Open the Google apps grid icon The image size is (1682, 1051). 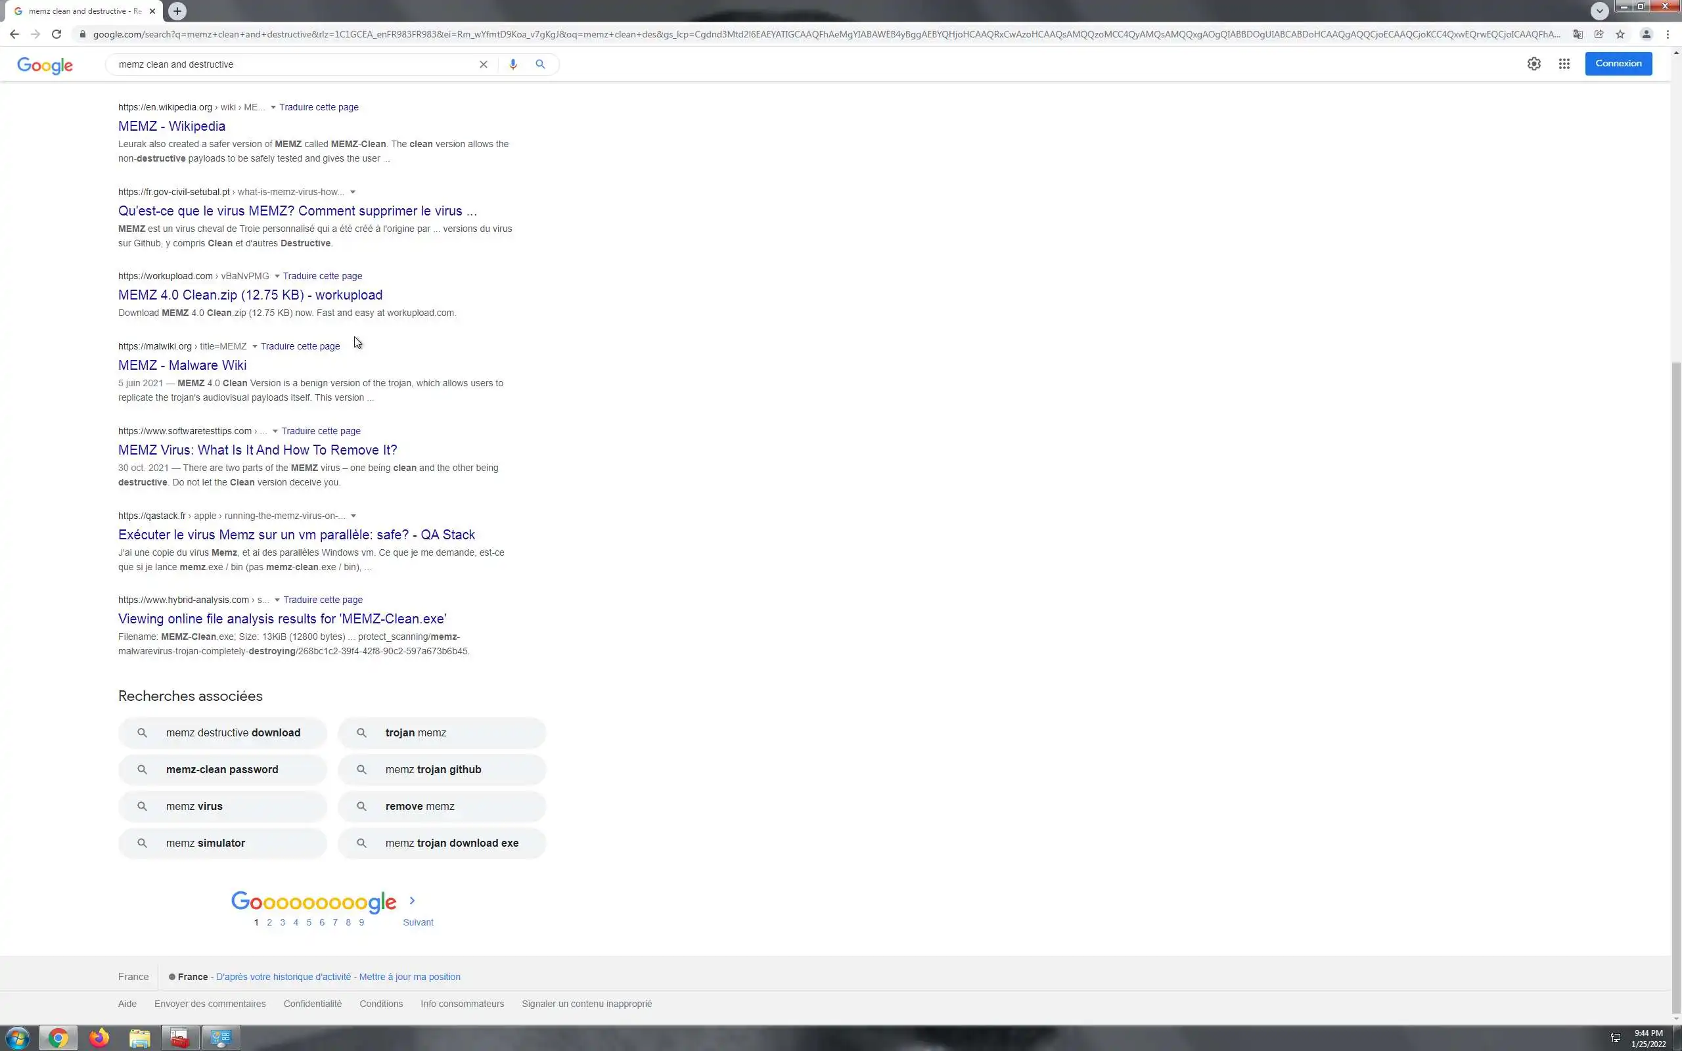pyautogui.click(x=1564, y=64)
